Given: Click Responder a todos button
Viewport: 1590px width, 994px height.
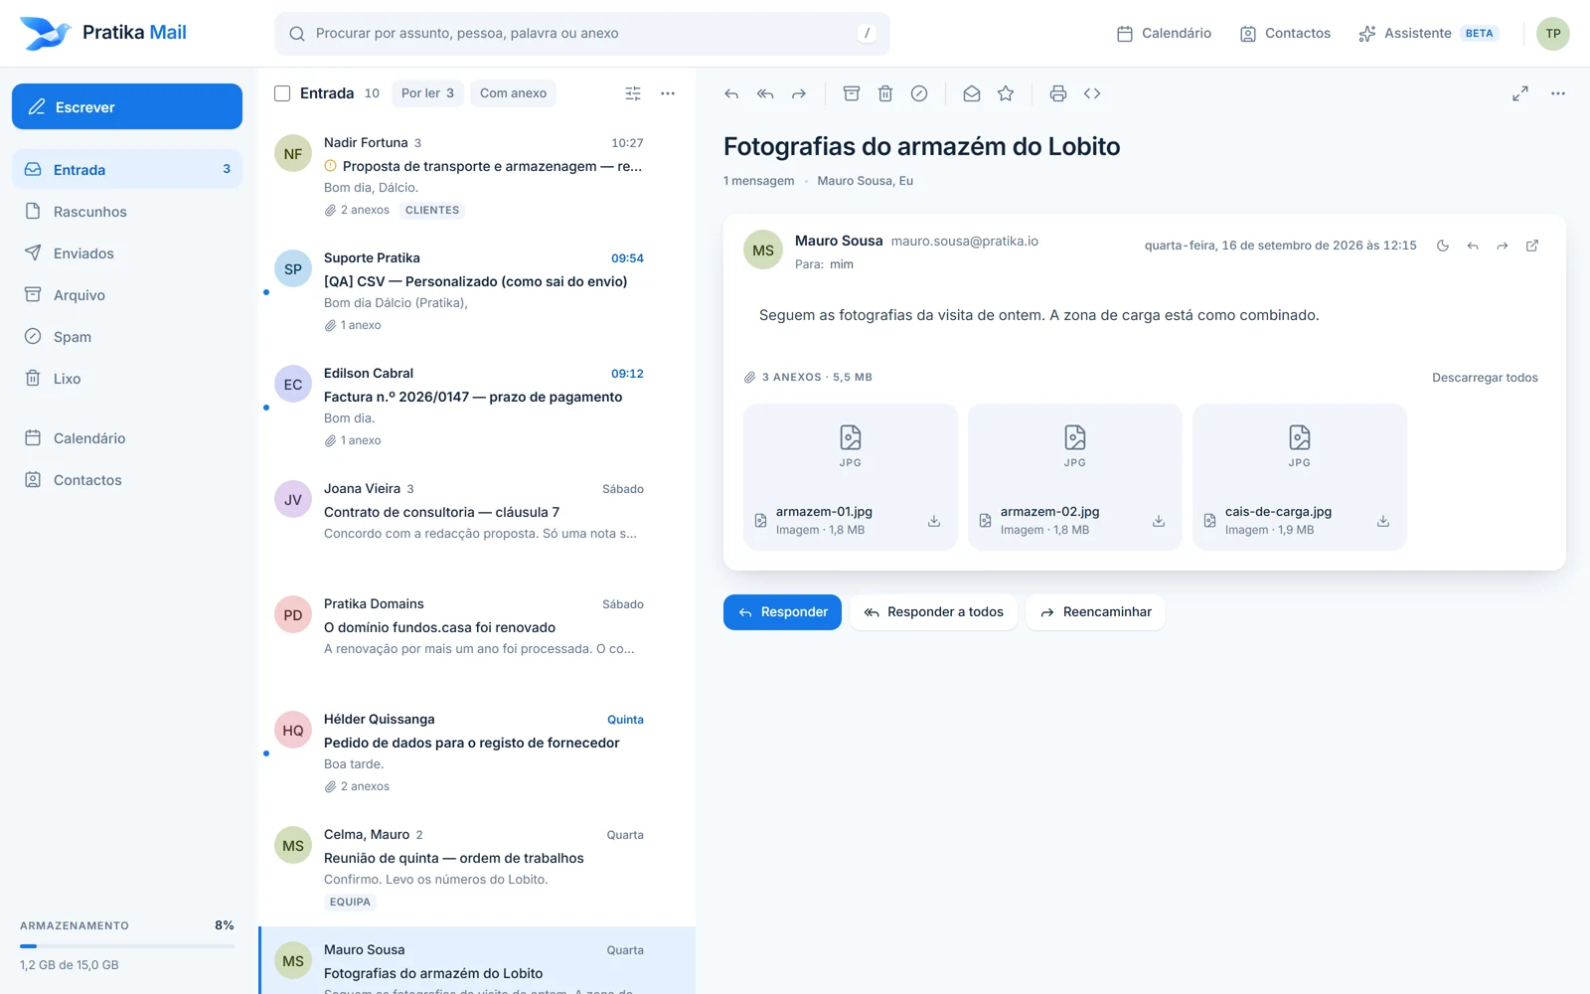Looking at the screenshot, I should tap(933, 612).
